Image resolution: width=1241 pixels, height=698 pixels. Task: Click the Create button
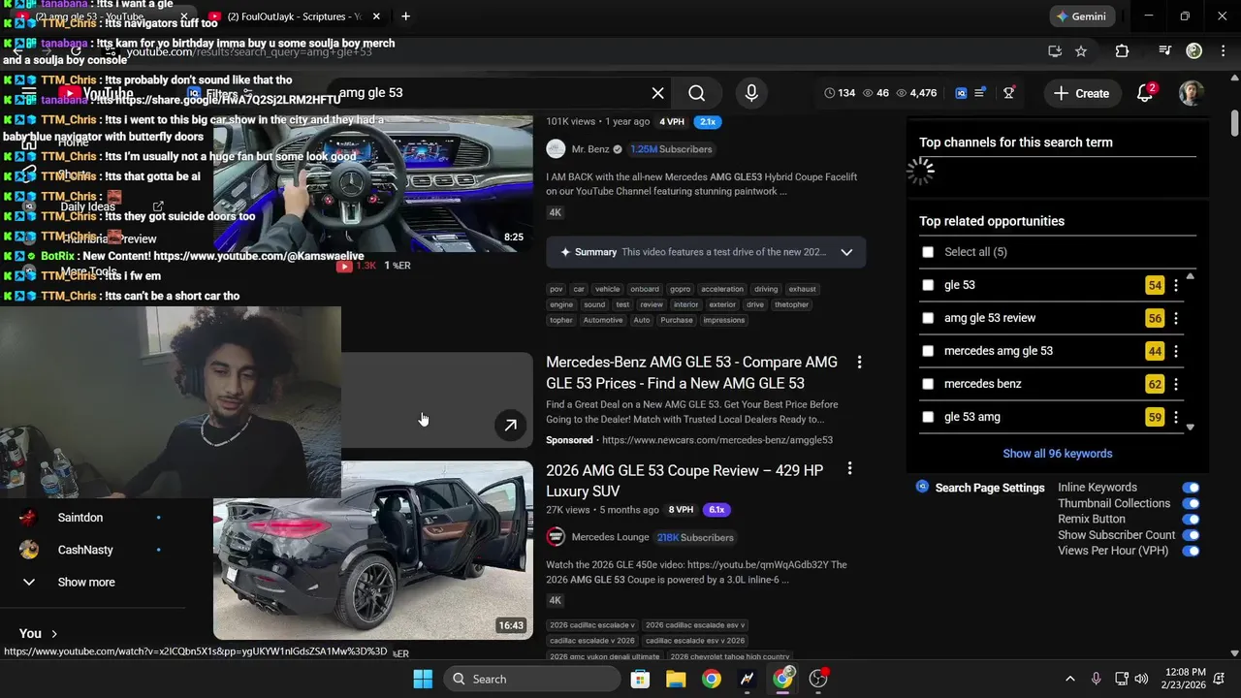pyautogui.click(x=1082, y=93)
